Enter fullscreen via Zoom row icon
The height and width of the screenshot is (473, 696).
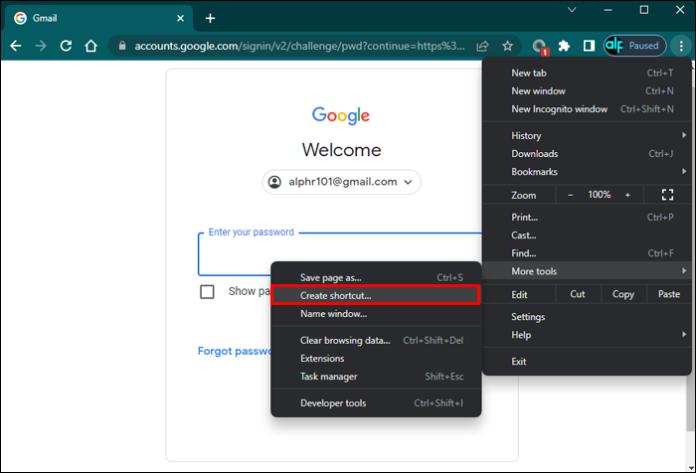[667, 195]
